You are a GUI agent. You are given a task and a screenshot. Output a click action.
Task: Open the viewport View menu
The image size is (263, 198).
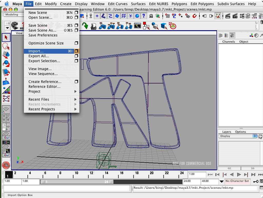[19, 33]
